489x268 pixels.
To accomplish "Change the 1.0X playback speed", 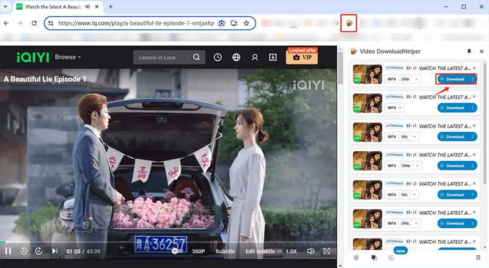I will [x=292, y=251].
